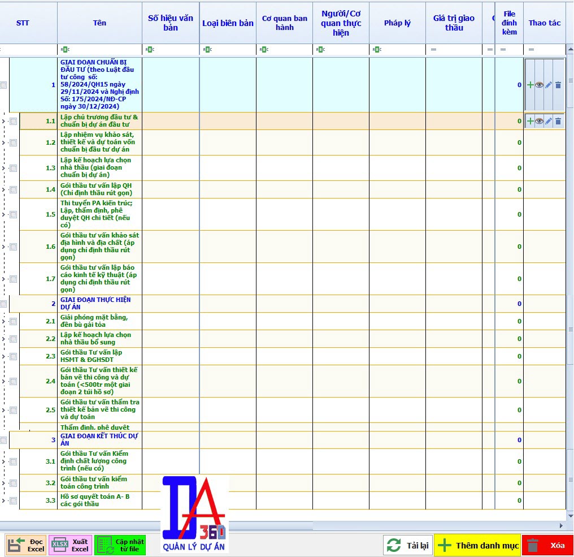Screen dimensions: 574x557
Task: Tick the checkbox for row 1
Action: pos(3,85)
